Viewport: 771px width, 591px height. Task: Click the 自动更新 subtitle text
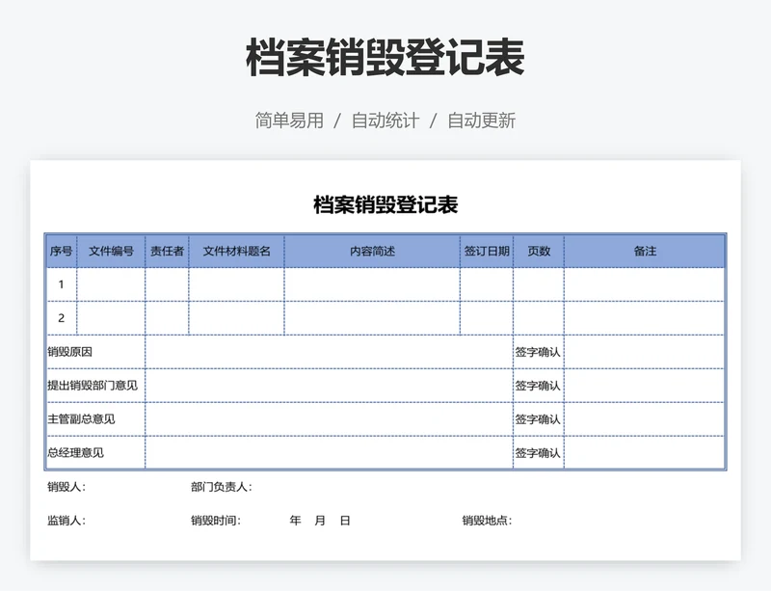pyautogui.click(x=481, y=121)
